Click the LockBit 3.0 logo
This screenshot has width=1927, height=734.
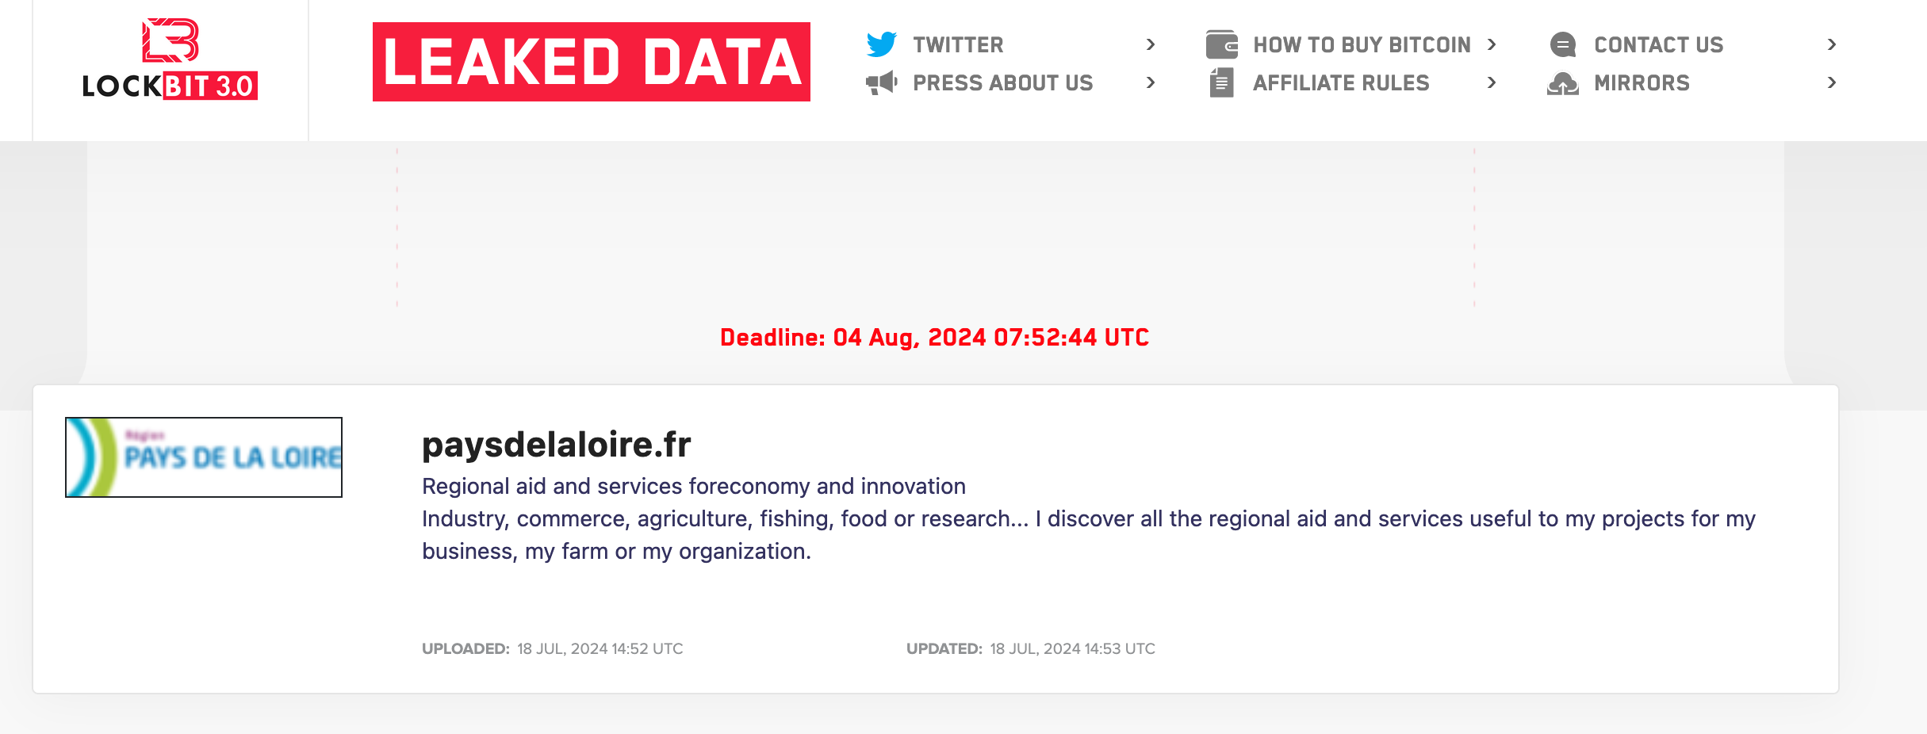[170, 59]
